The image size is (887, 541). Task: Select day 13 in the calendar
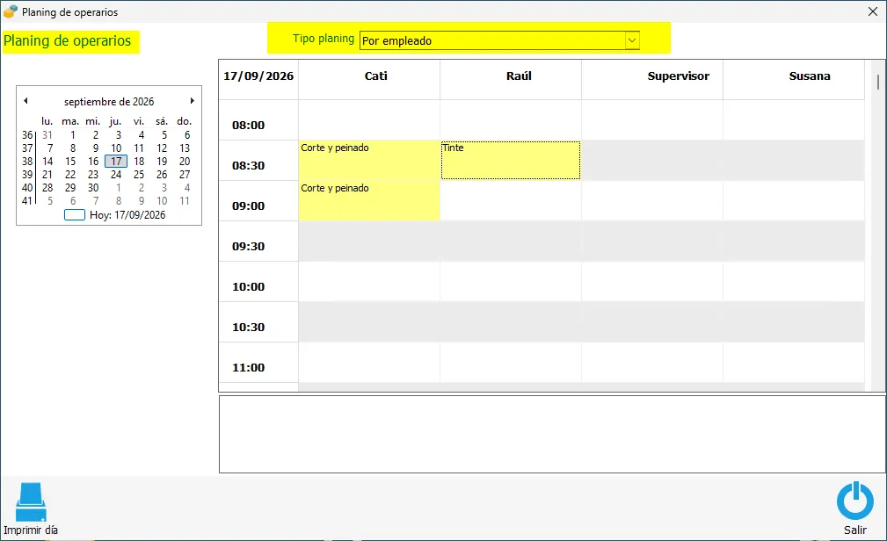(x=185, y=148)
